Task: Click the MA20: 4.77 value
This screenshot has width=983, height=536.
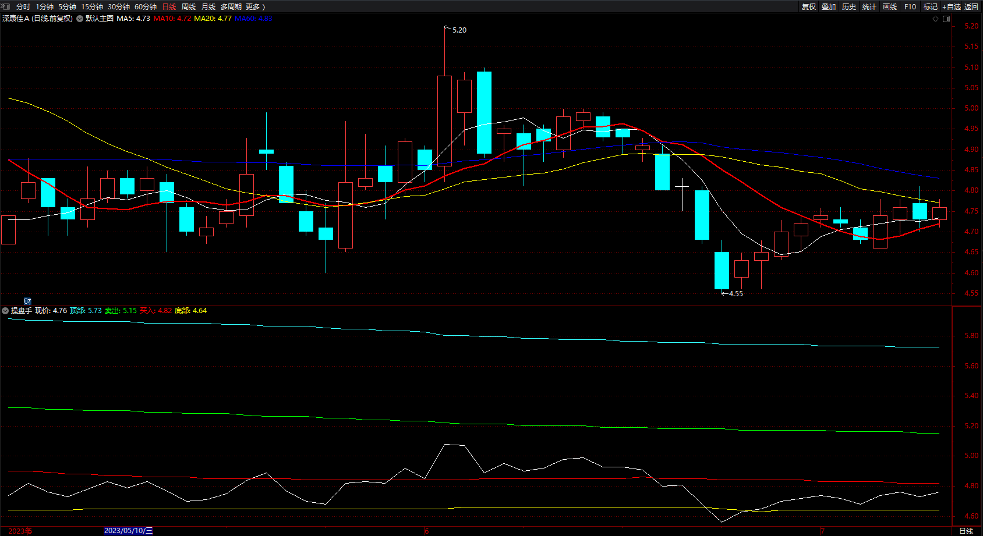Action: pyautogui.click(x=213, y=19)
